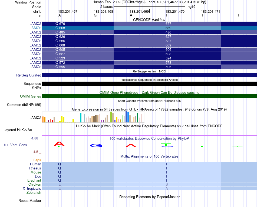Open the LAMC2 label beside Q 595
Screen dimensions: 257x207
point(35,67)
